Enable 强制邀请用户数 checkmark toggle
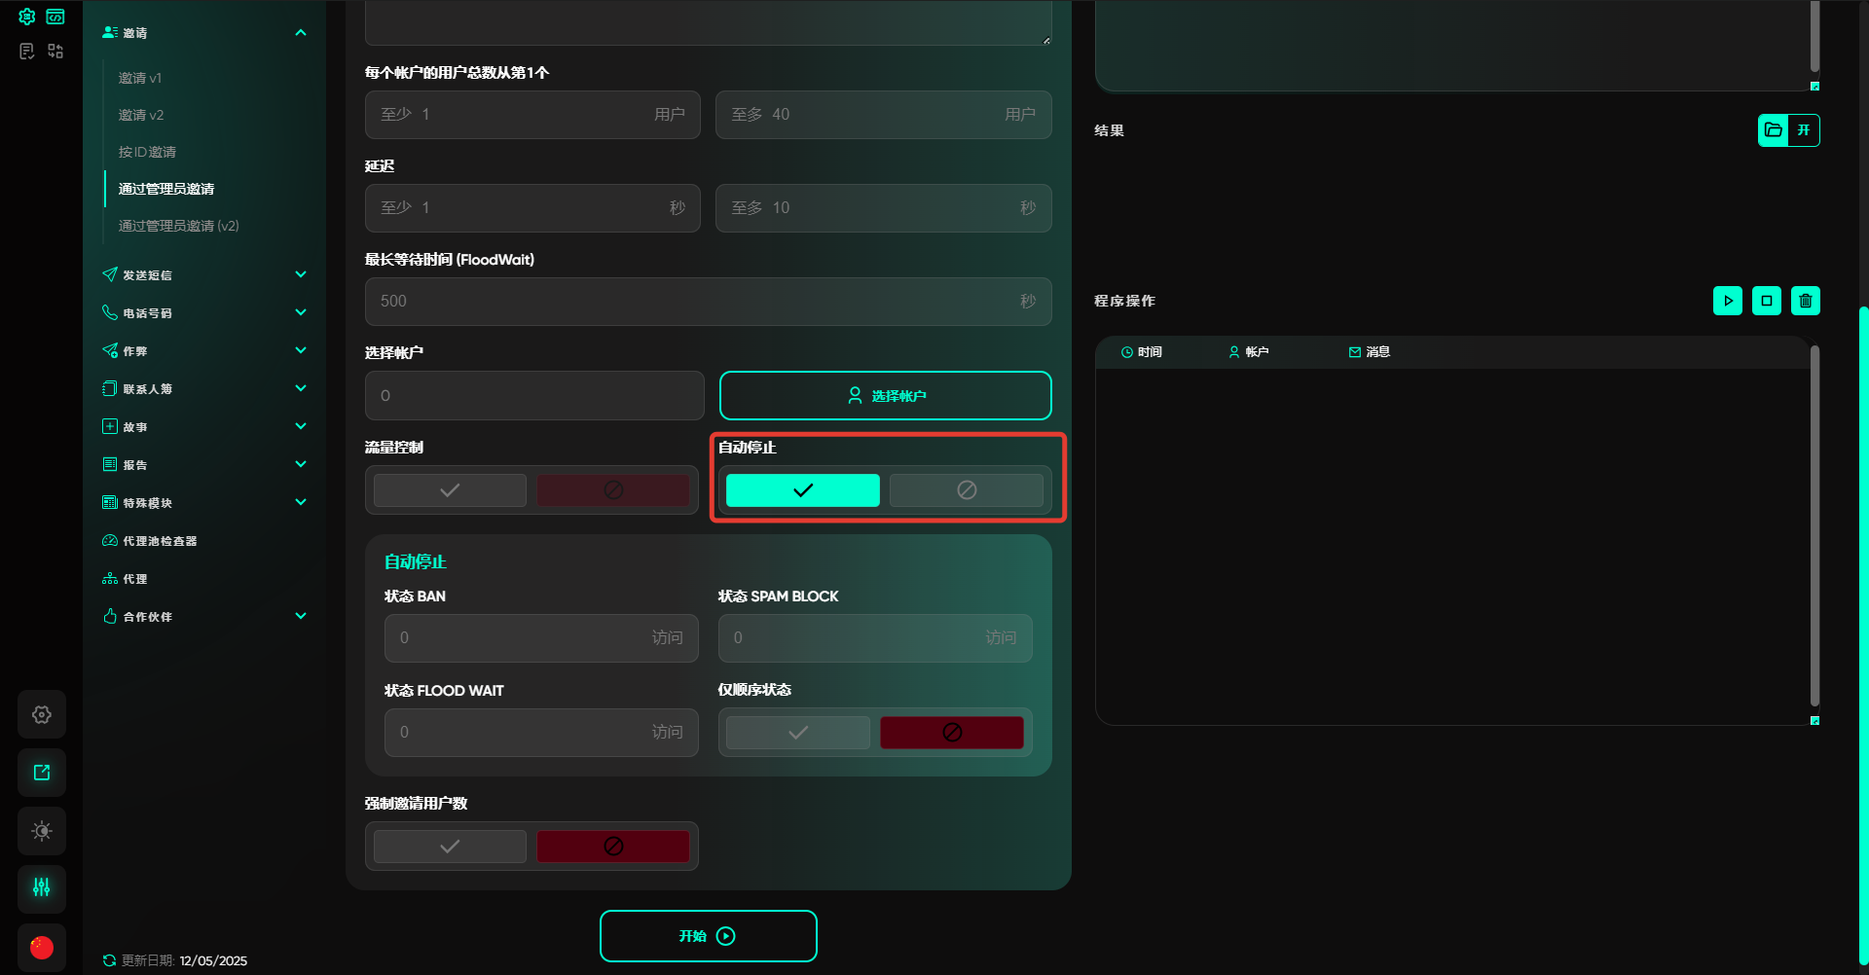Viewport: 1869px width, 975px height. pos(450,847)
